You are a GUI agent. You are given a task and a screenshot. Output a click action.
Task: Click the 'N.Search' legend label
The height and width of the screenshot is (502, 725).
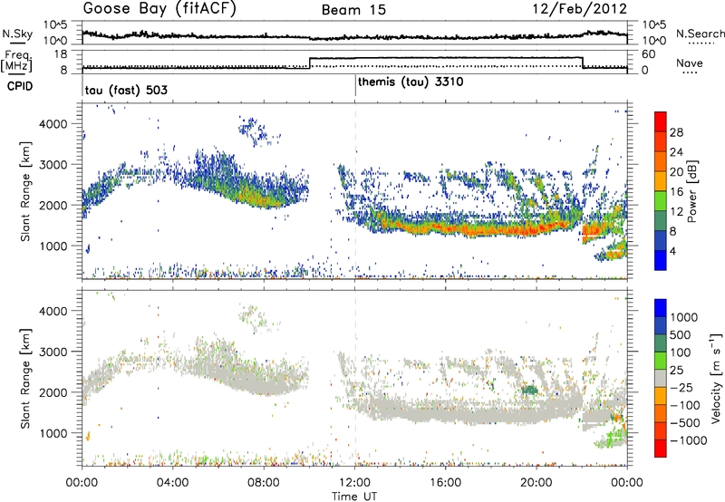pos(700,34)
